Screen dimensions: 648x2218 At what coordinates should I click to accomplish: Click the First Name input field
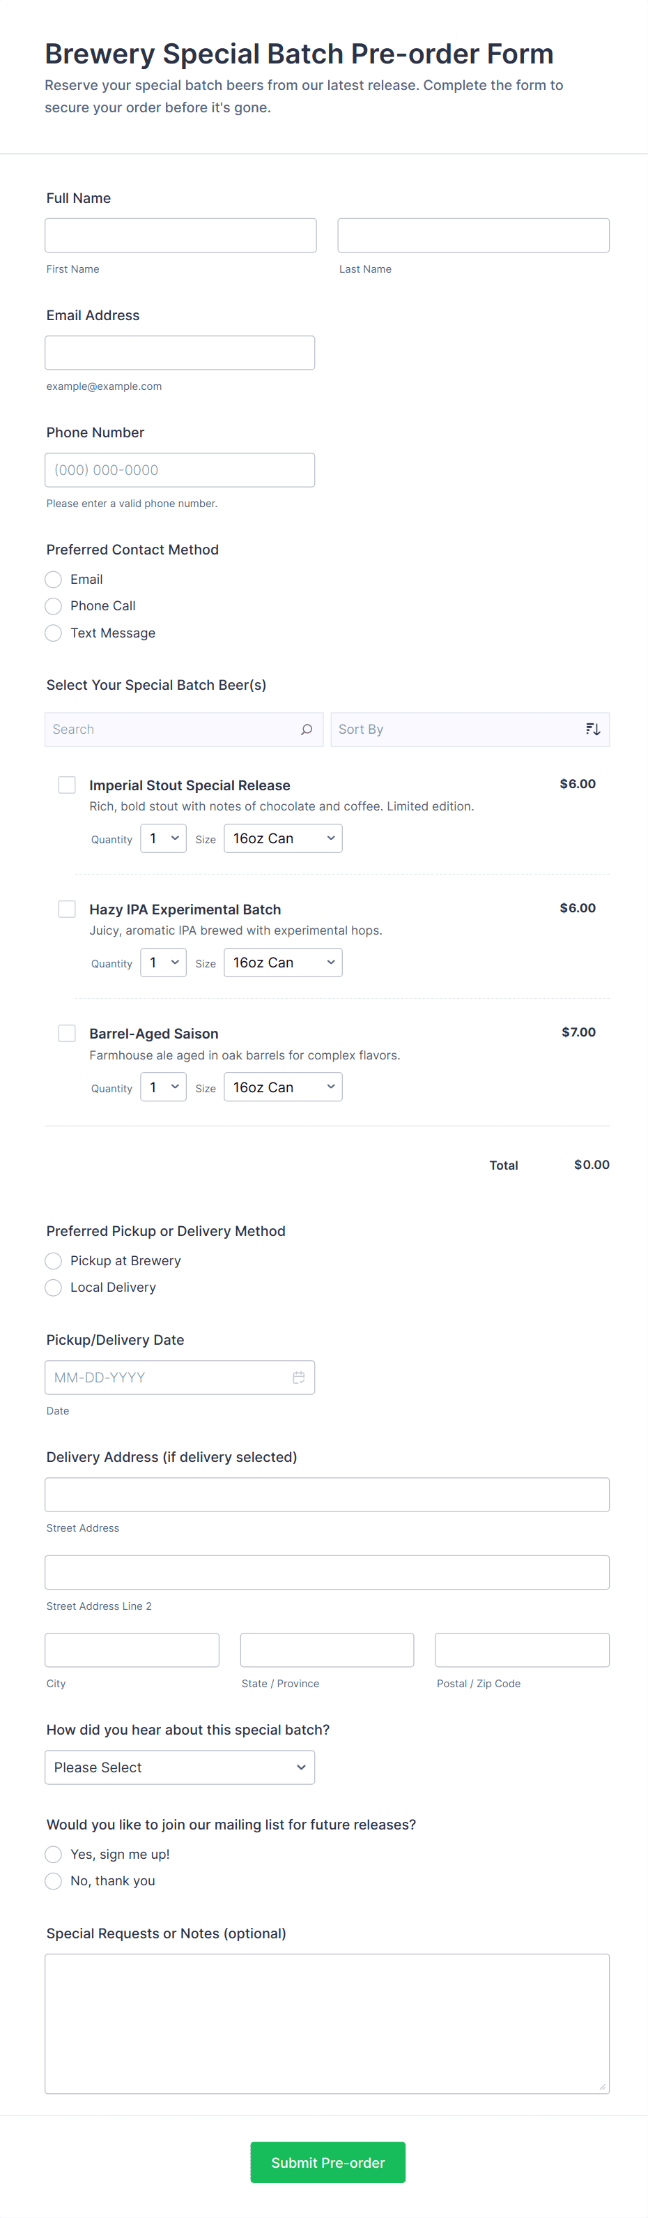[x=180, y=235]
